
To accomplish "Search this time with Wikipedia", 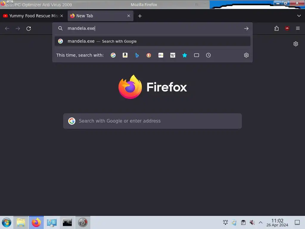I will click(173, 55).
